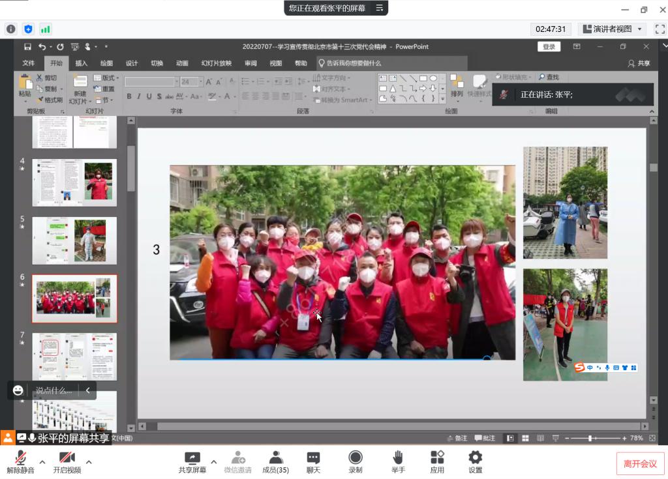Switch to the Insert ribbon tab
This screenshot has height=479, width=668.
81,63
